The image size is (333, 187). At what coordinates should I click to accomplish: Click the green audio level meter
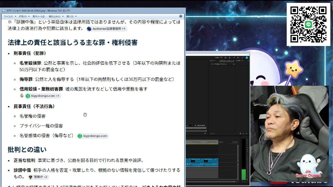point(244,174)
